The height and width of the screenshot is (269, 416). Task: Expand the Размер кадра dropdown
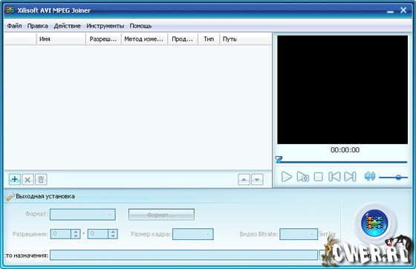(193, 234)
